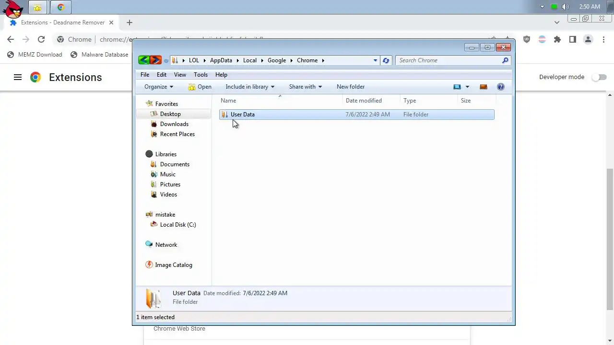Viewport: 614px width, 345px height.
Task: Open Include in library dropdown
Action: point(250,87)
